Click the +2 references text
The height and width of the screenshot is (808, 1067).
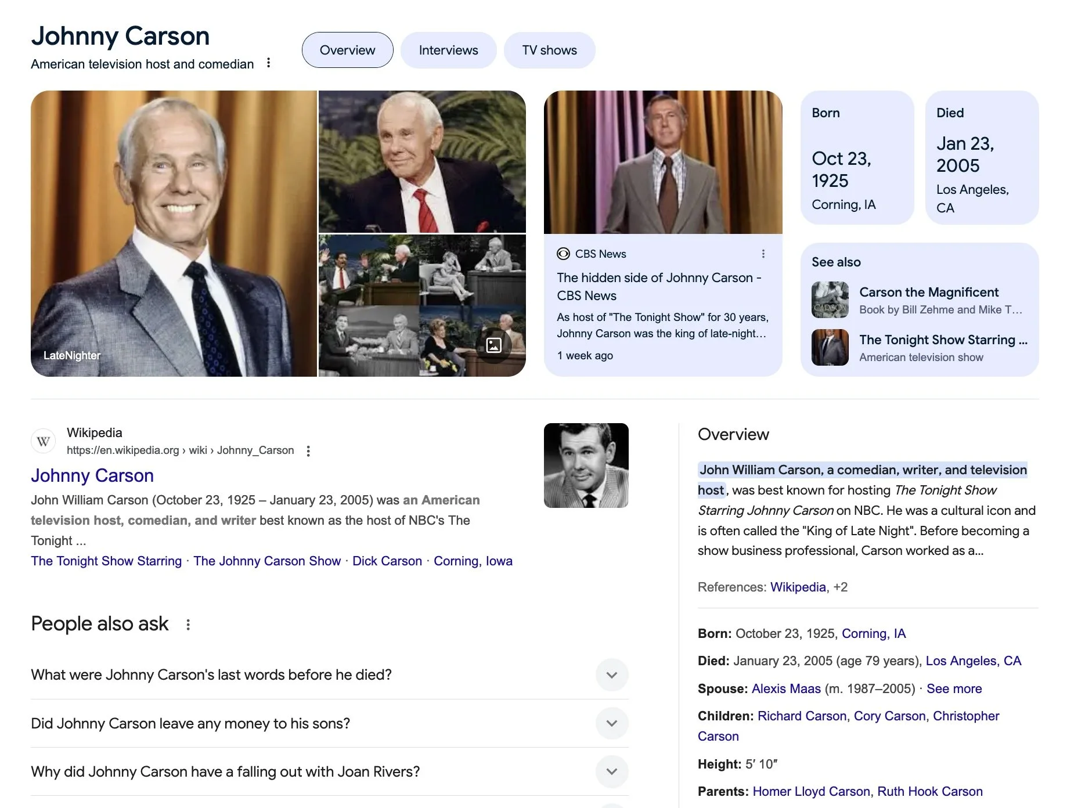tap(840, 587)
